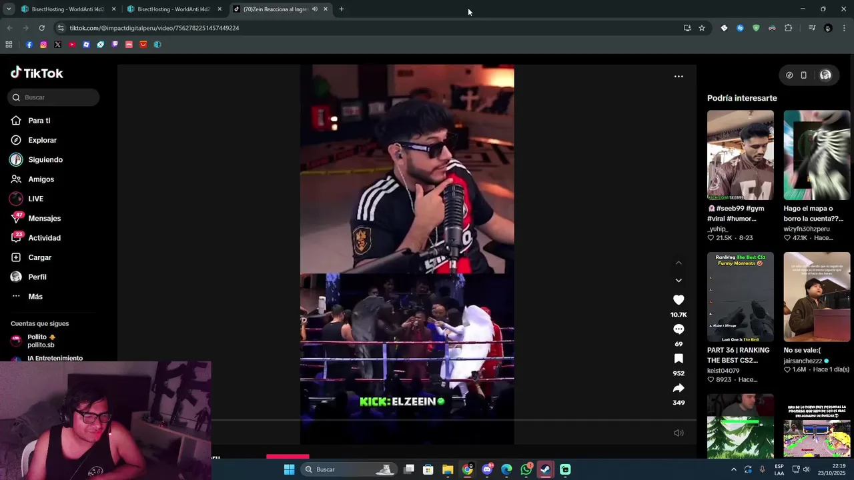Open Instagram bookmark shortcut
The image size is (854, 480).
coord(43,45)
